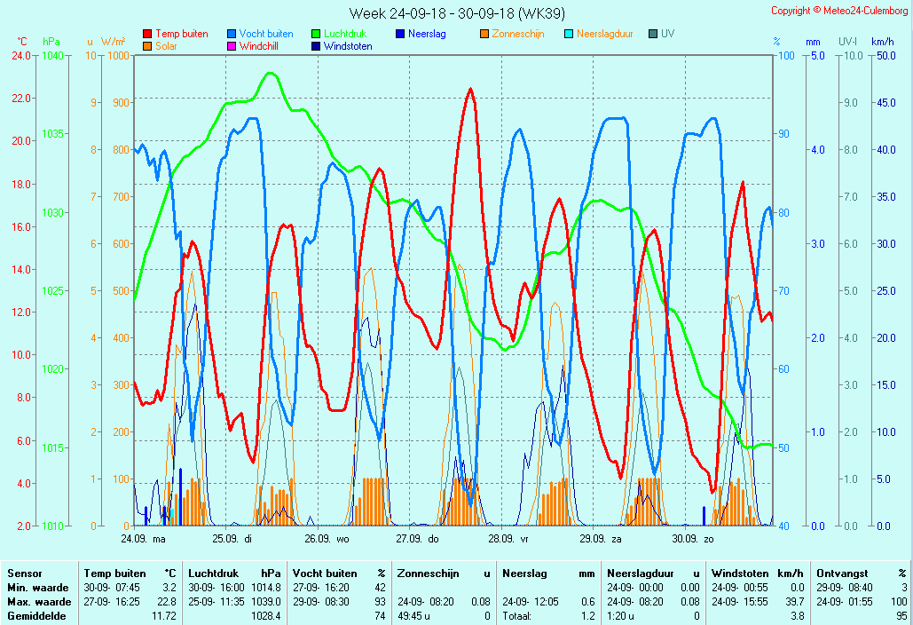The height and width of the screenshot is (625, 913).
Task: Click the orange Solar legend swatch
Action: point(147,46)
